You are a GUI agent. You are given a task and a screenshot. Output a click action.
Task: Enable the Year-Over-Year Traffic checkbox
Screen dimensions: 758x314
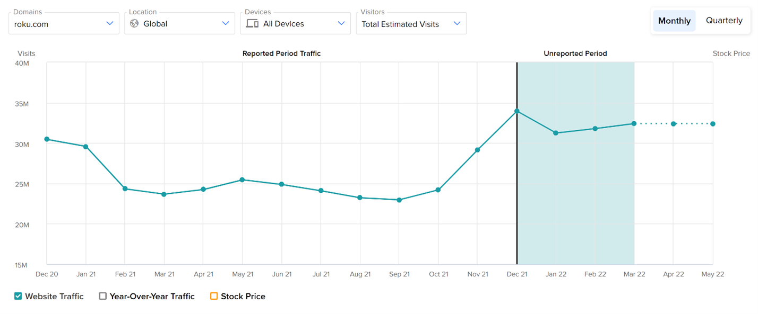103,296
